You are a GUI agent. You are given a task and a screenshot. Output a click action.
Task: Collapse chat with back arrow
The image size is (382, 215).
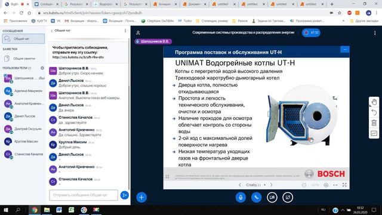(x=52, y=30)
